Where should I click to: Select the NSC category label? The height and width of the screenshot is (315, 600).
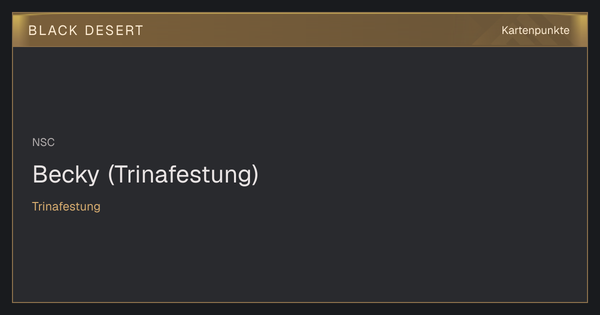click(x=43, y=142)
